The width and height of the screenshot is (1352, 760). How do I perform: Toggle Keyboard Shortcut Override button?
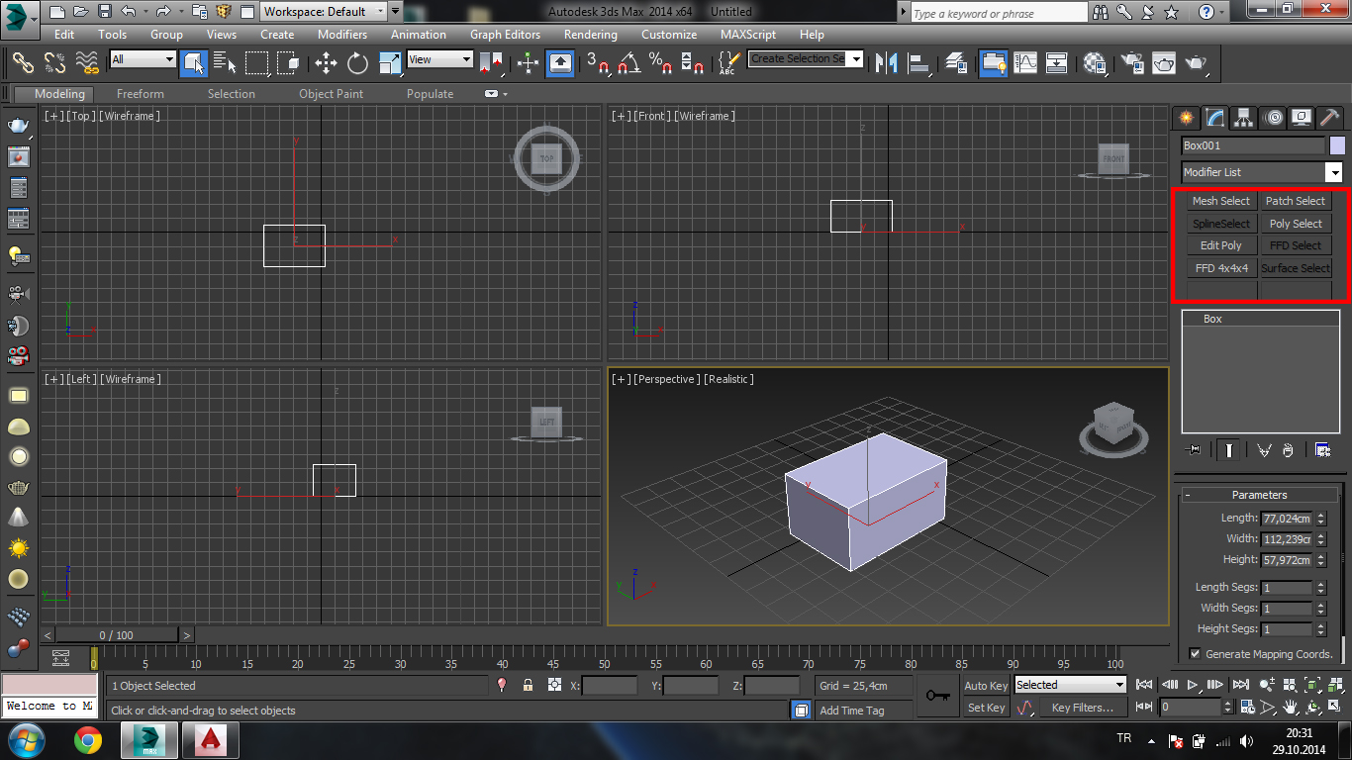point(560,63)
